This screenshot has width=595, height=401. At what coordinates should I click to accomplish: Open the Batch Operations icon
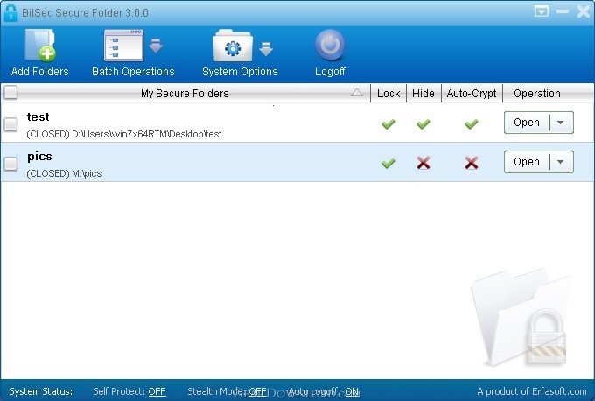(123, 46)
